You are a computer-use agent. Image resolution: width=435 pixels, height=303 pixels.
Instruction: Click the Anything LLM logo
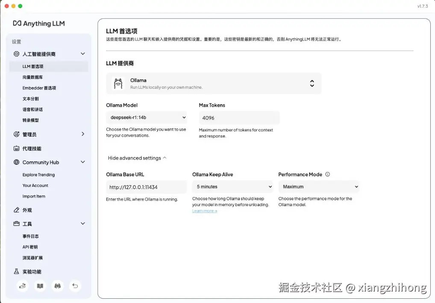pyautogui.click(x=39, y=23)
